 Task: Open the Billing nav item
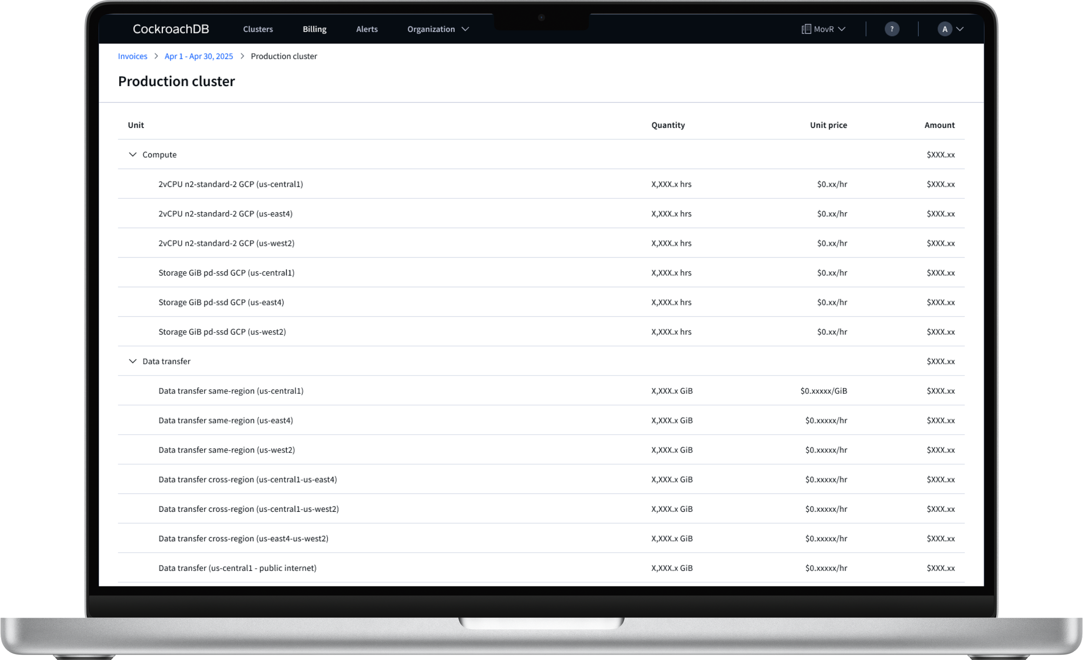(x=314, y=29)
